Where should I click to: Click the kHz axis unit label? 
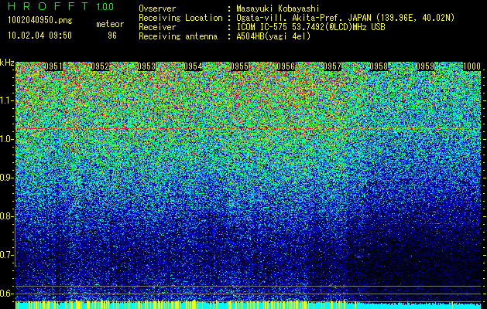[x=7, y=63]
